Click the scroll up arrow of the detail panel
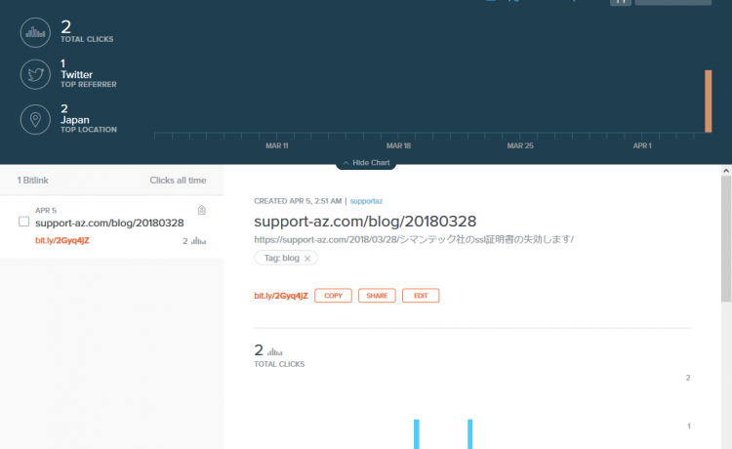 coord(726,171)
